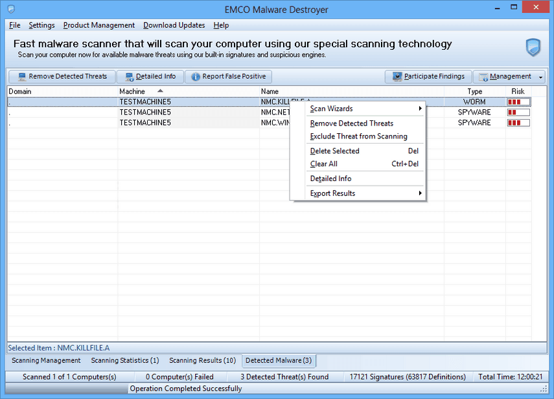Select the NMC.KILLFILE.A row's TESTMACHINE5 cell

click(x=189, y=102)
